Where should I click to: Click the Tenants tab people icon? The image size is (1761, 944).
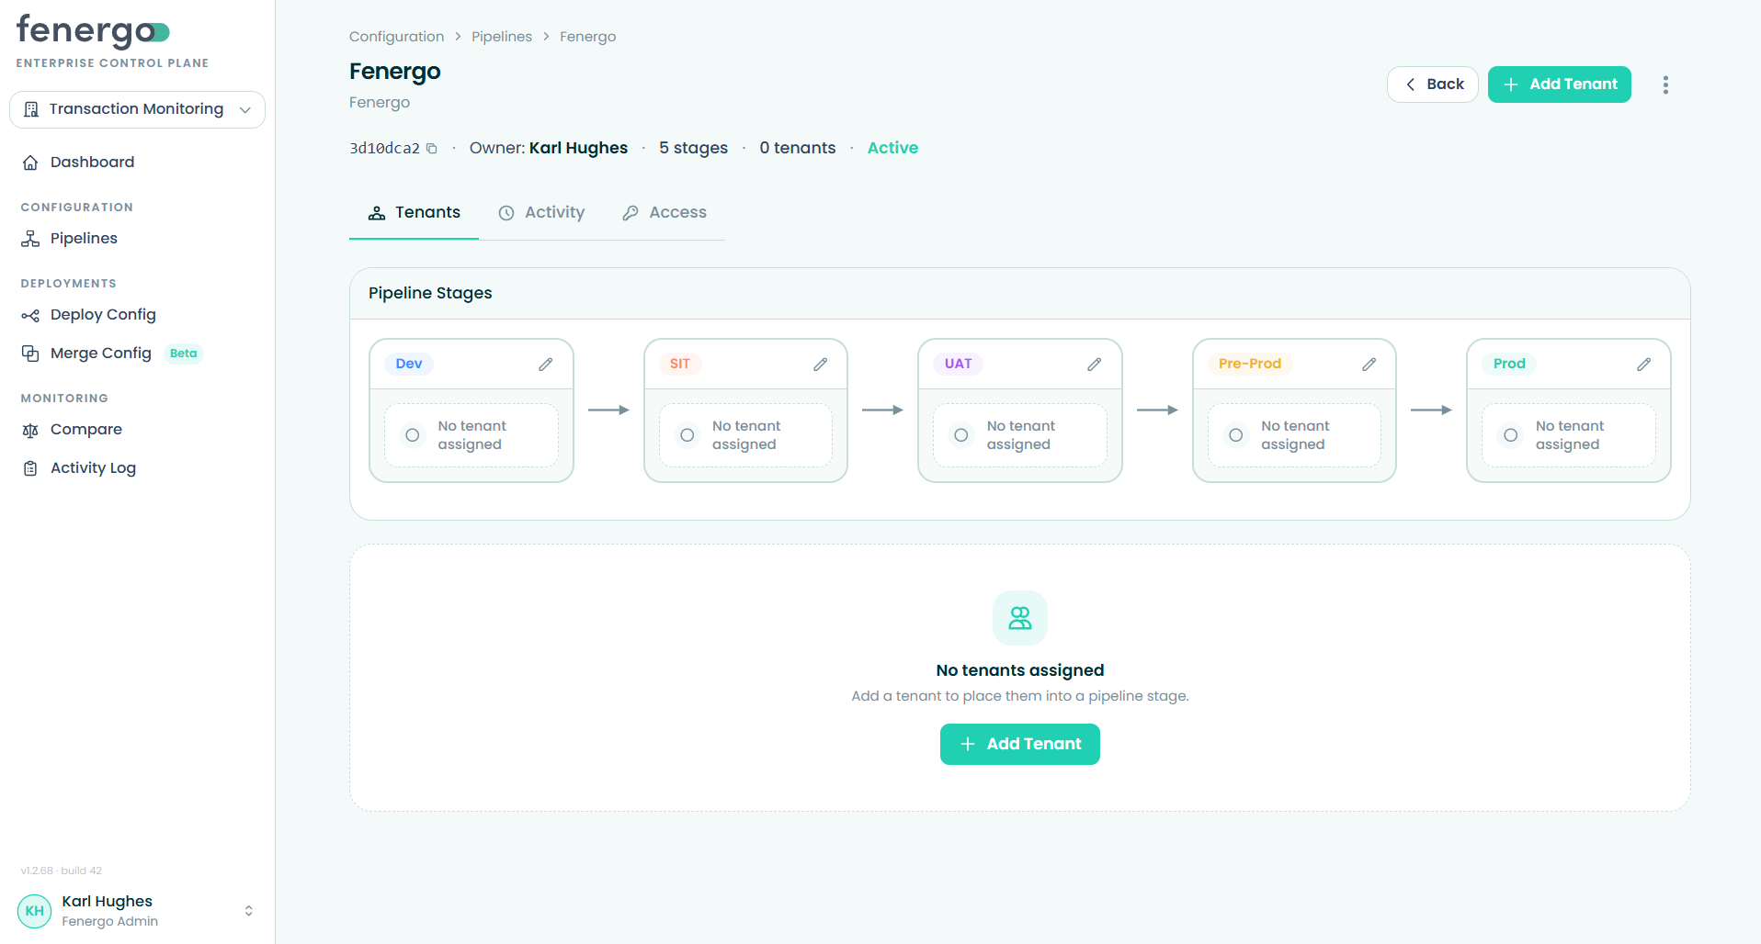[x=377, y=213]
